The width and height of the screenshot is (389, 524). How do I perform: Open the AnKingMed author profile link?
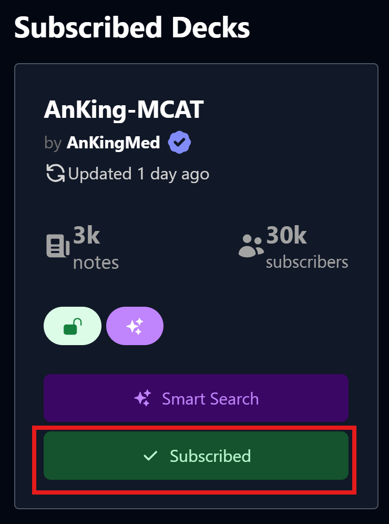point(113,143)
